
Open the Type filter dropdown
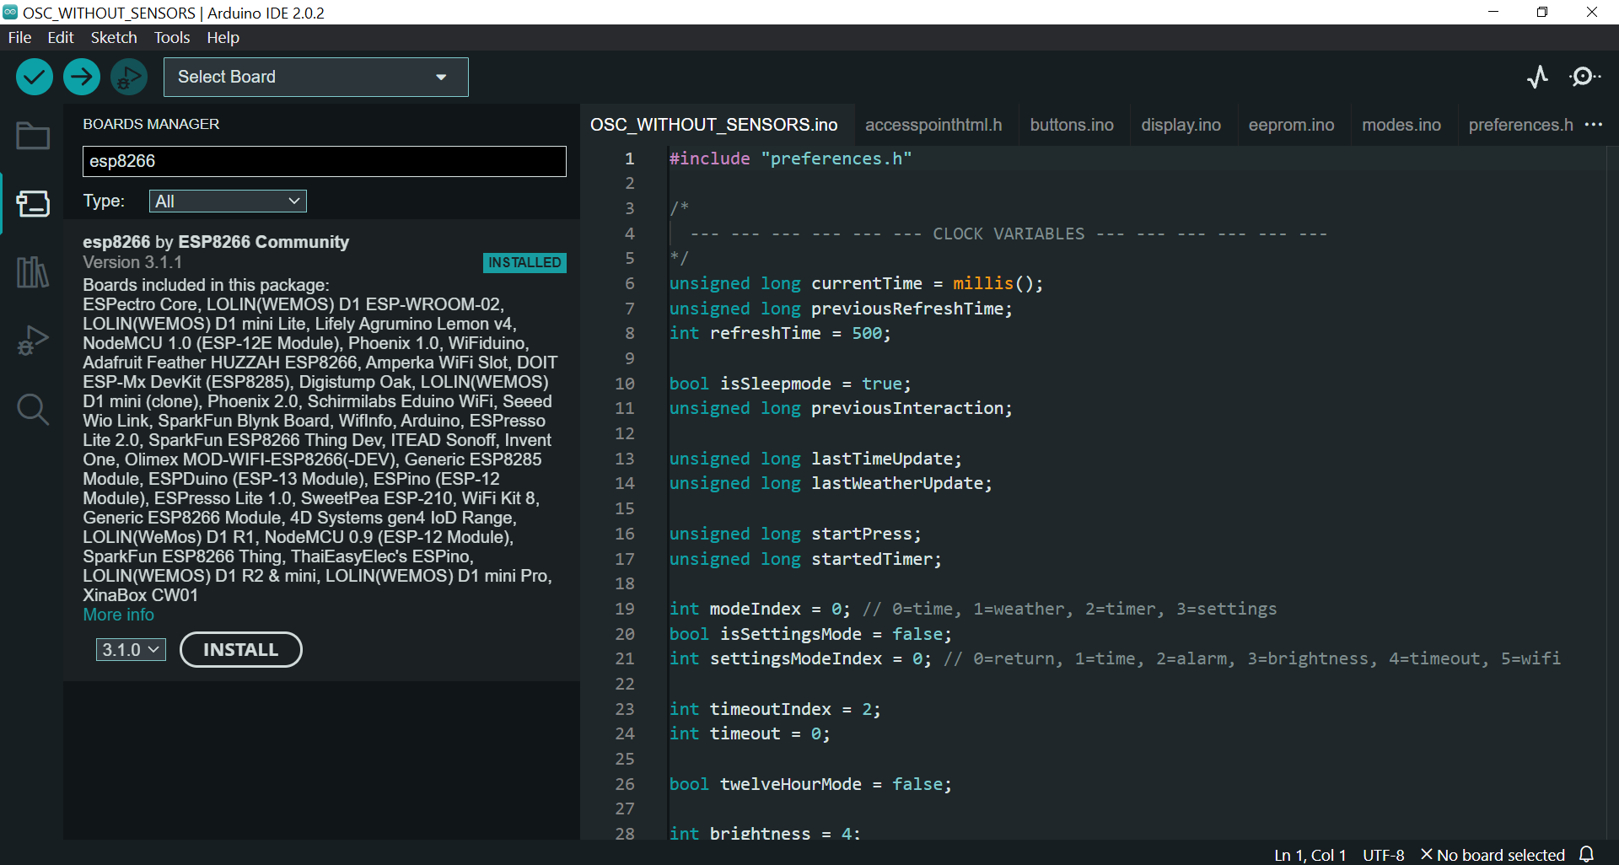click(228, 201)
